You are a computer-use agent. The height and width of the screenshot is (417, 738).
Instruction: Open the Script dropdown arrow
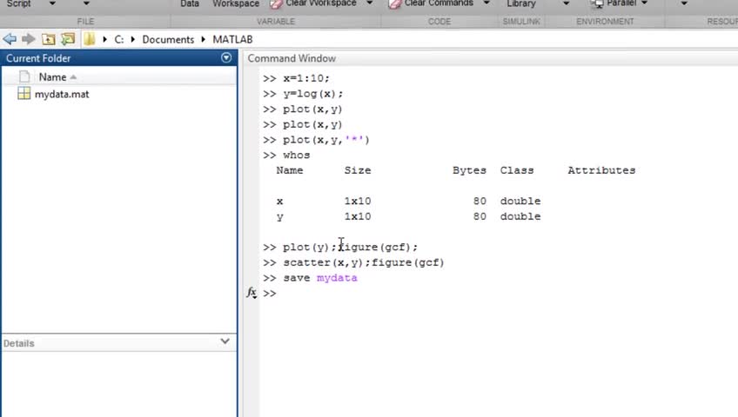51,3
